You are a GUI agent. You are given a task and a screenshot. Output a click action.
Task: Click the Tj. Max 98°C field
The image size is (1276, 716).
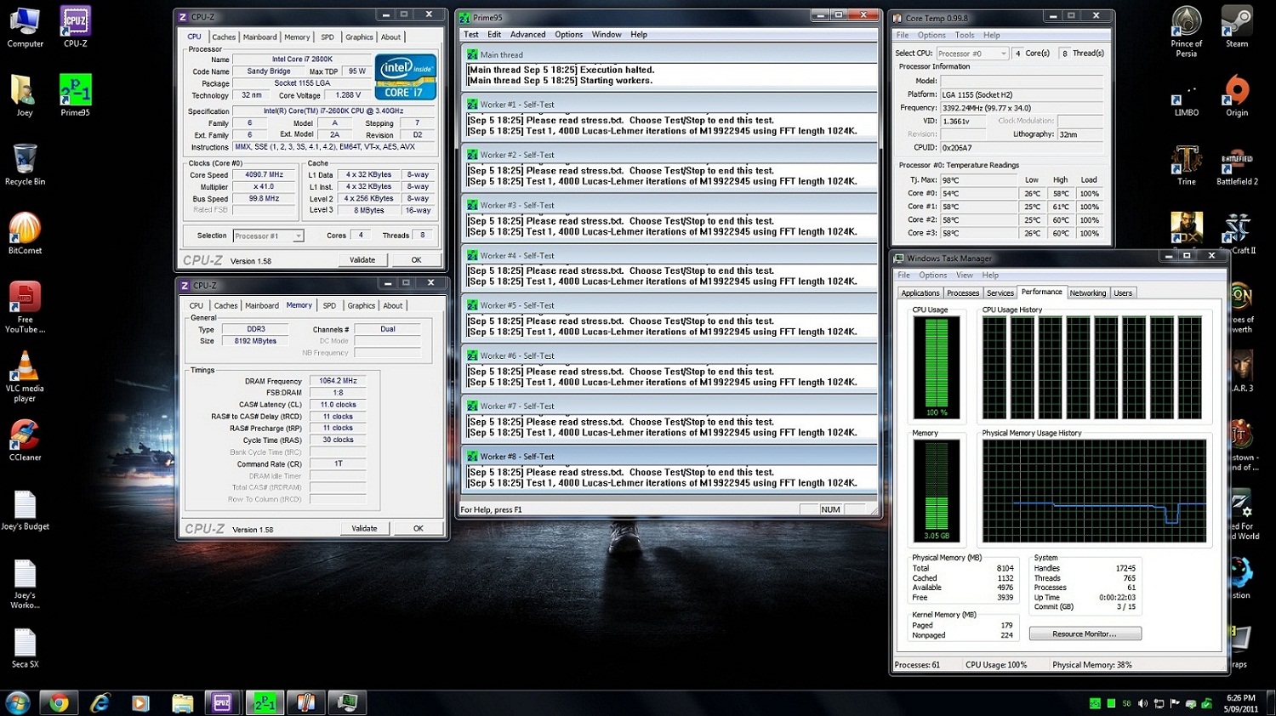(x=978, y=180)
